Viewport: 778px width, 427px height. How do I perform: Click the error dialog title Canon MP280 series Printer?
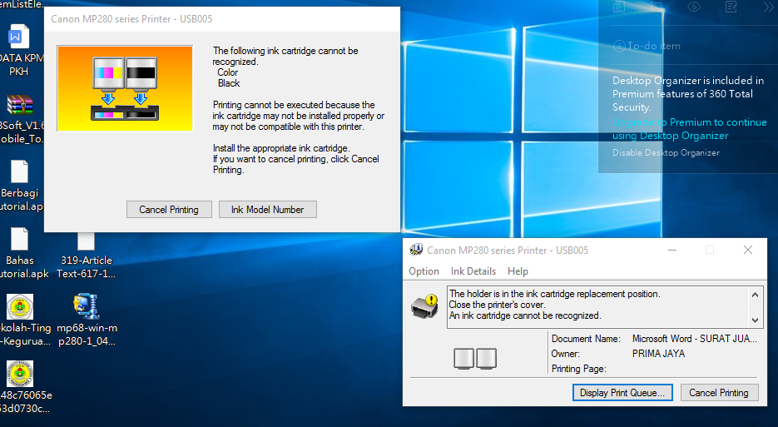coord(131,19)
